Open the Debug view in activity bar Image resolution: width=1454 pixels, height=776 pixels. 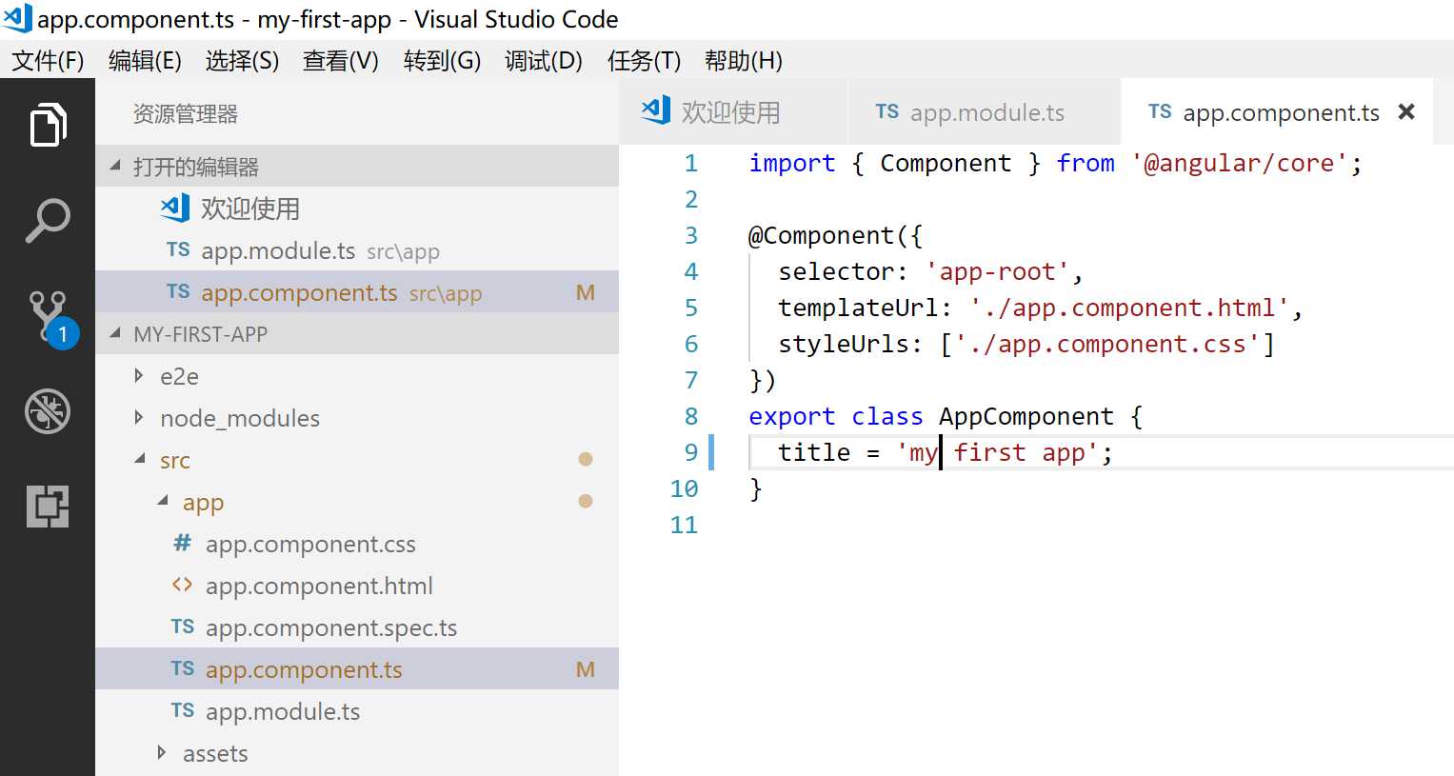click(x=48, y=411)
